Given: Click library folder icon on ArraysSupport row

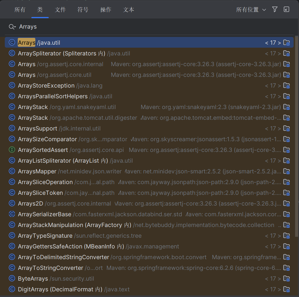Looking at the screenshot, I should (x=286, y=128).
